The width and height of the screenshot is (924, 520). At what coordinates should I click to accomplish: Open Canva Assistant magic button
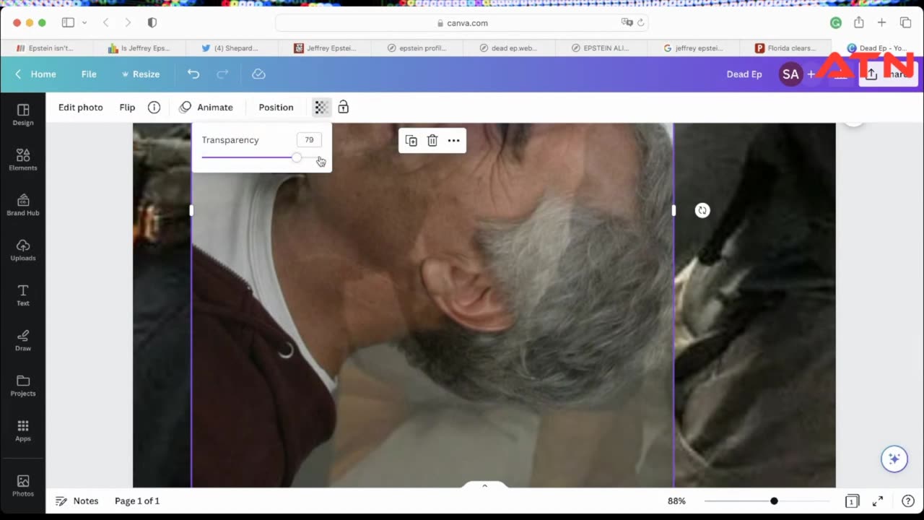894,459
